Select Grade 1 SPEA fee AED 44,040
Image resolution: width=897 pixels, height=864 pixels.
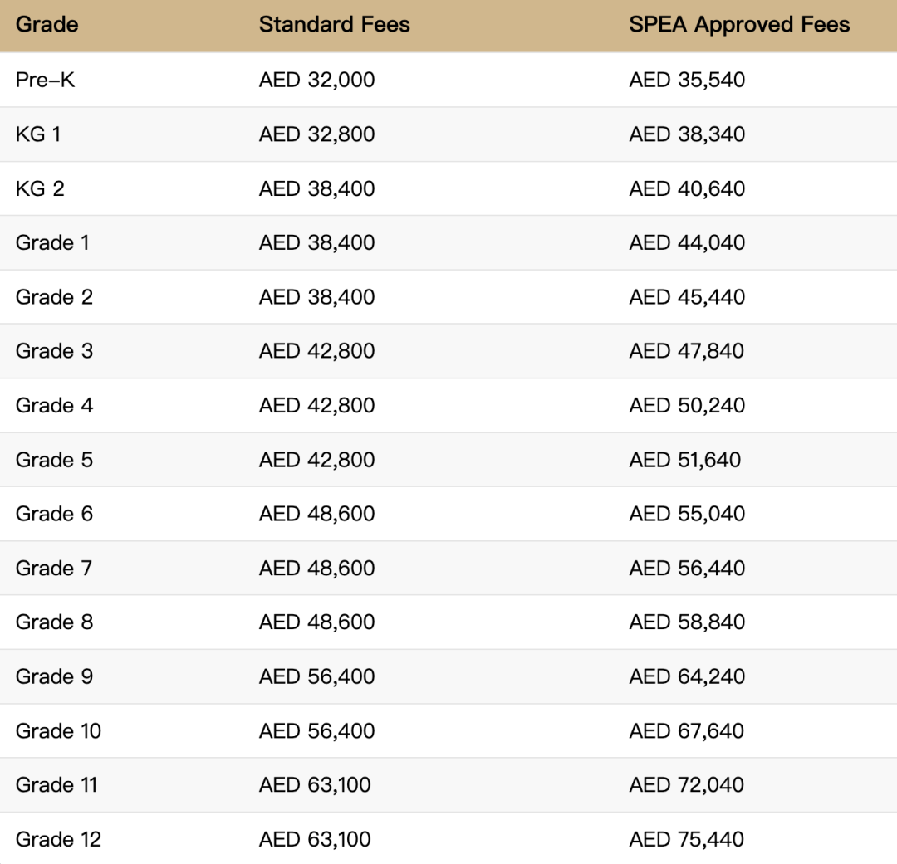click(687, 242)
